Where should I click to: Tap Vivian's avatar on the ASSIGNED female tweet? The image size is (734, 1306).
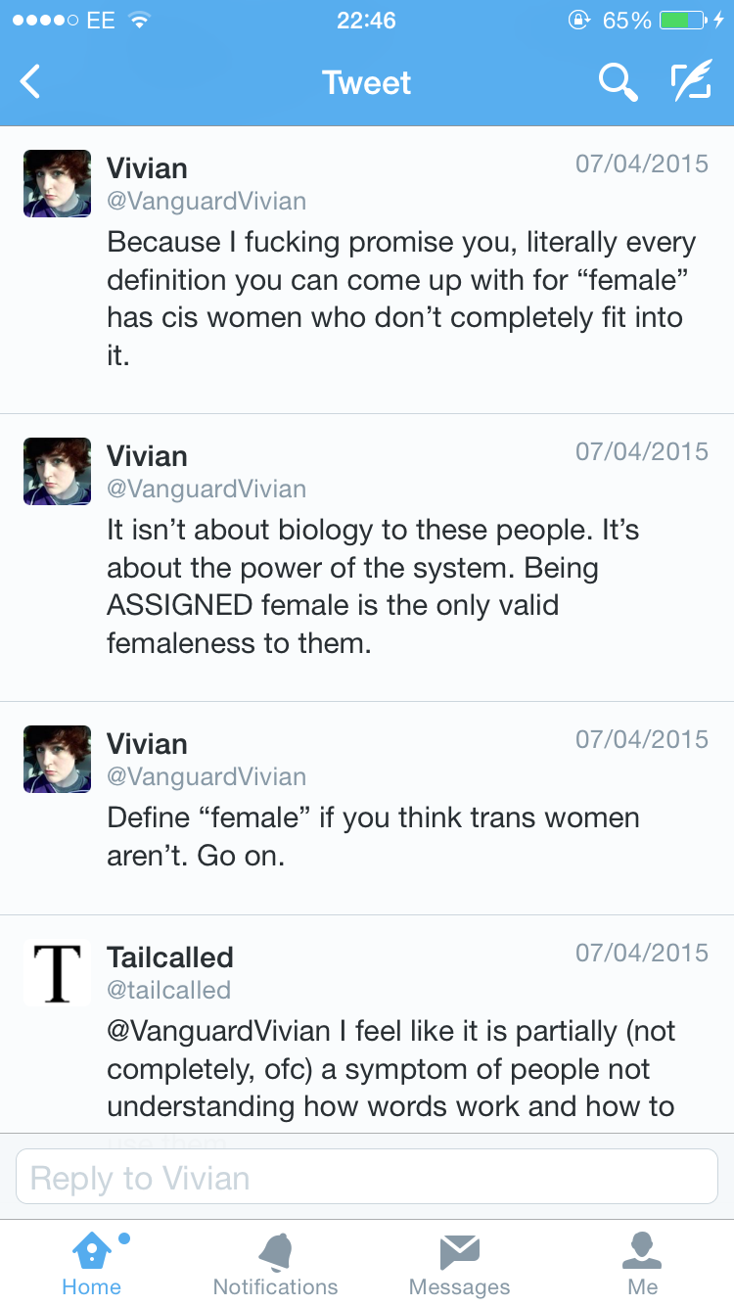57,471
